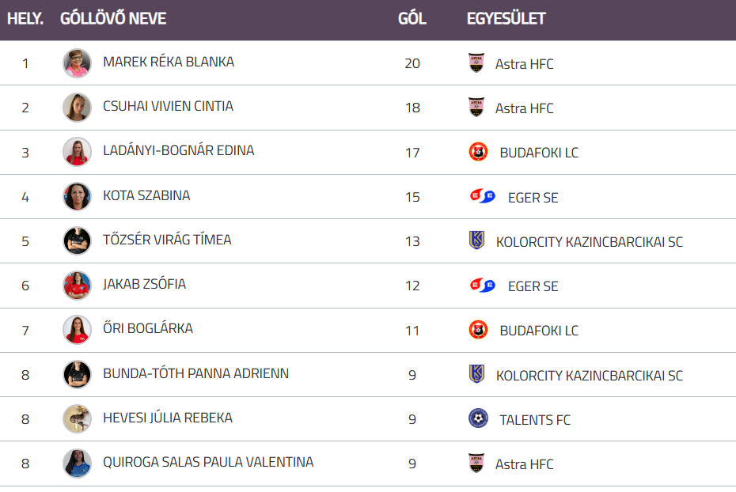The image size is (736, 492).
Task: Click the EGYESÜLET column header
Action: (506, 19)
